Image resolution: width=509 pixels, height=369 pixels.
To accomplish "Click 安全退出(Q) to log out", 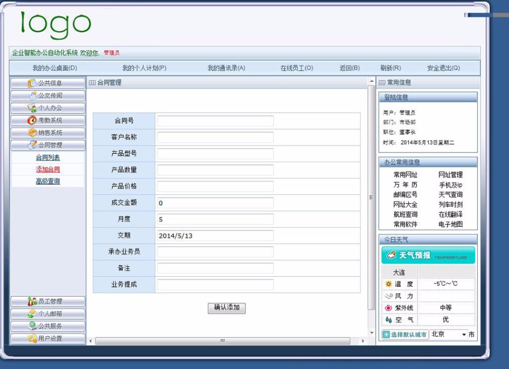I will 443,68.
